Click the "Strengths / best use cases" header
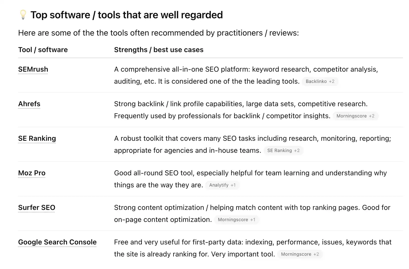The height and width of the screenshot is (269, 409). 159,50
